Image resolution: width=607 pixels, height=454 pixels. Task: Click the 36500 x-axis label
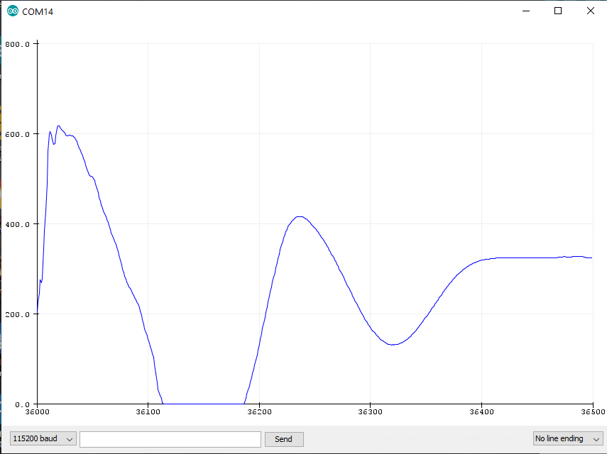pos(591,411)
